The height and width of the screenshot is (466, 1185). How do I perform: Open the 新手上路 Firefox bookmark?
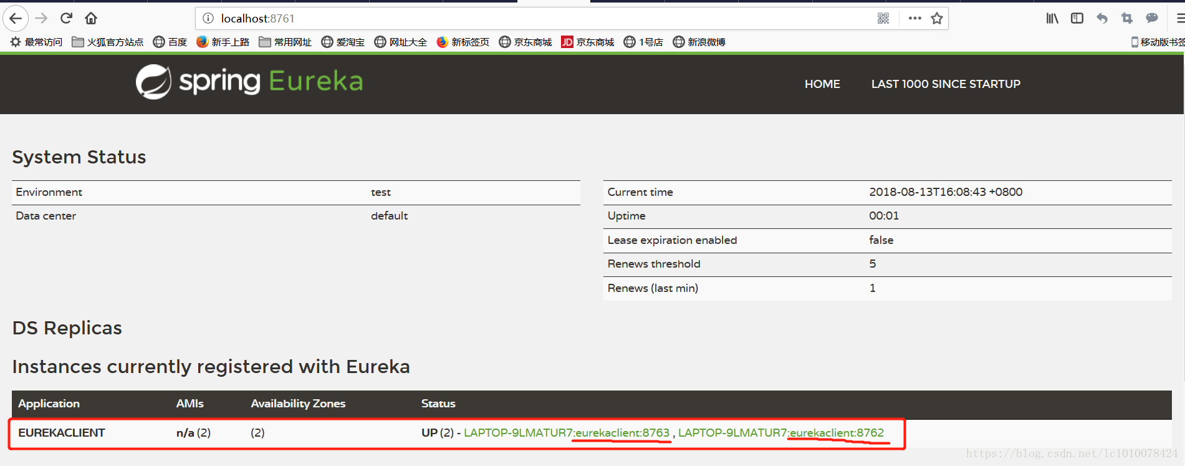tap(223, 42)
